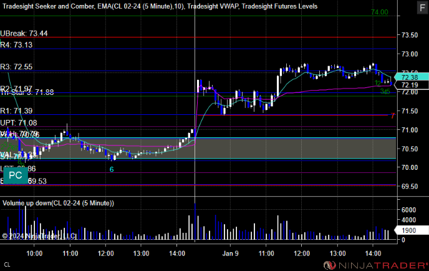Click the 69.50 price axis label

pyautogui.click(x=410, y=186)
